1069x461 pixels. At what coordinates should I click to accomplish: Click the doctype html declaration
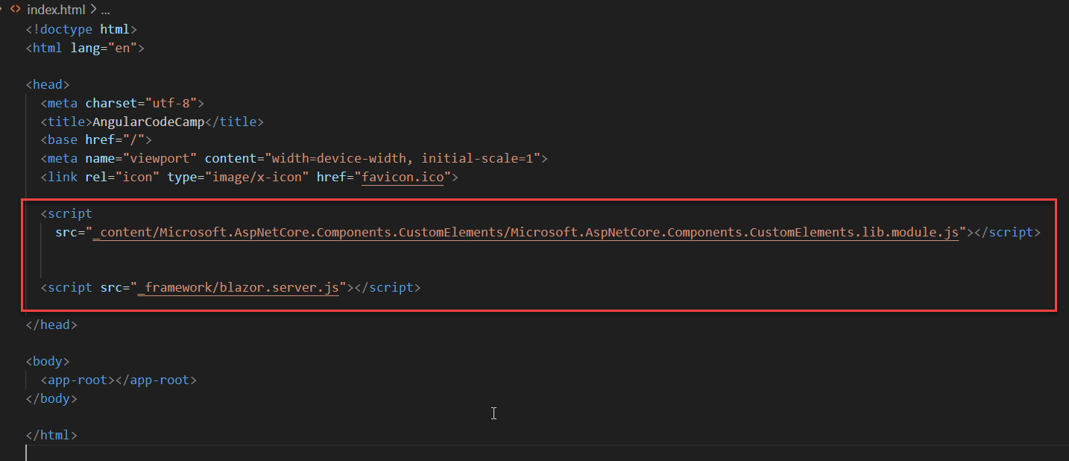pos(81,30)
